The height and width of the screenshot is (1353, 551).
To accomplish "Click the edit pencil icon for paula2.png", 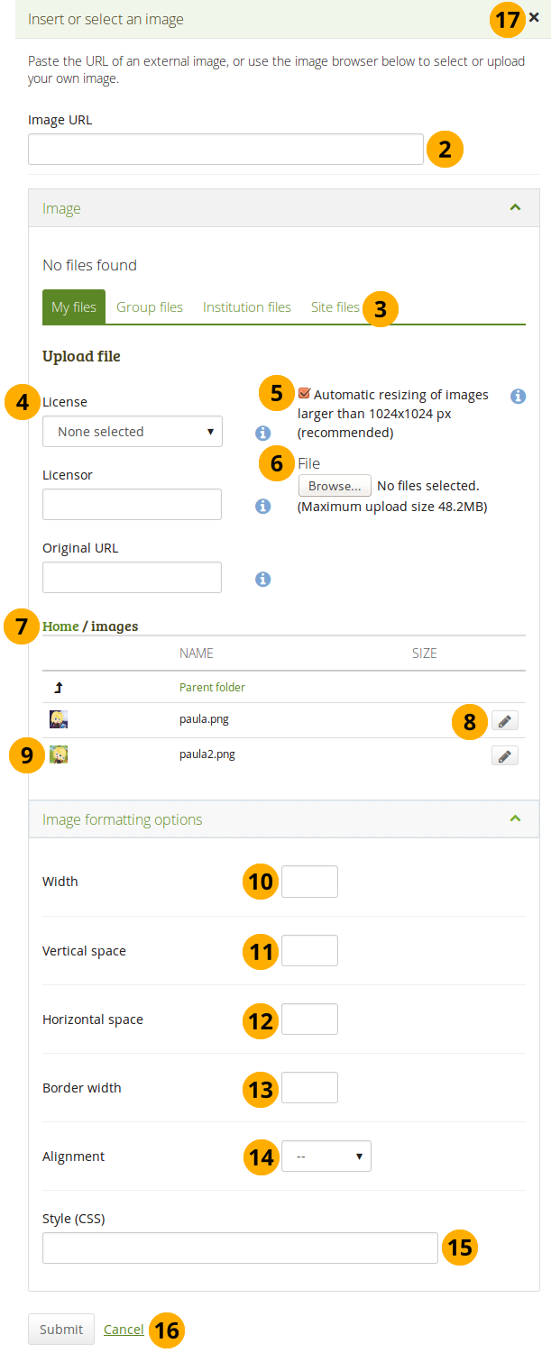I will [505, 755].
